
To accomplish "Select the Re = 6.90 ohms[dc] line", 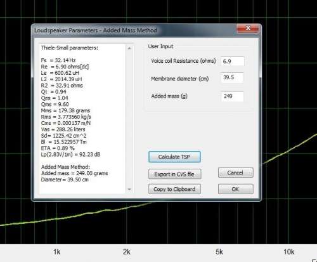I will [65, 67].
